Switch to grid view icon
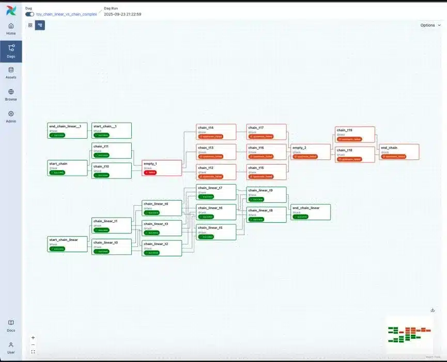 click(x=30, y=25)
